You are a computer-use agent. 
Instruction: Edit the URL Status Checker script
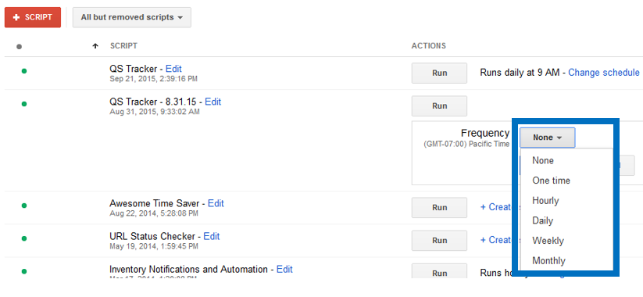212,236
